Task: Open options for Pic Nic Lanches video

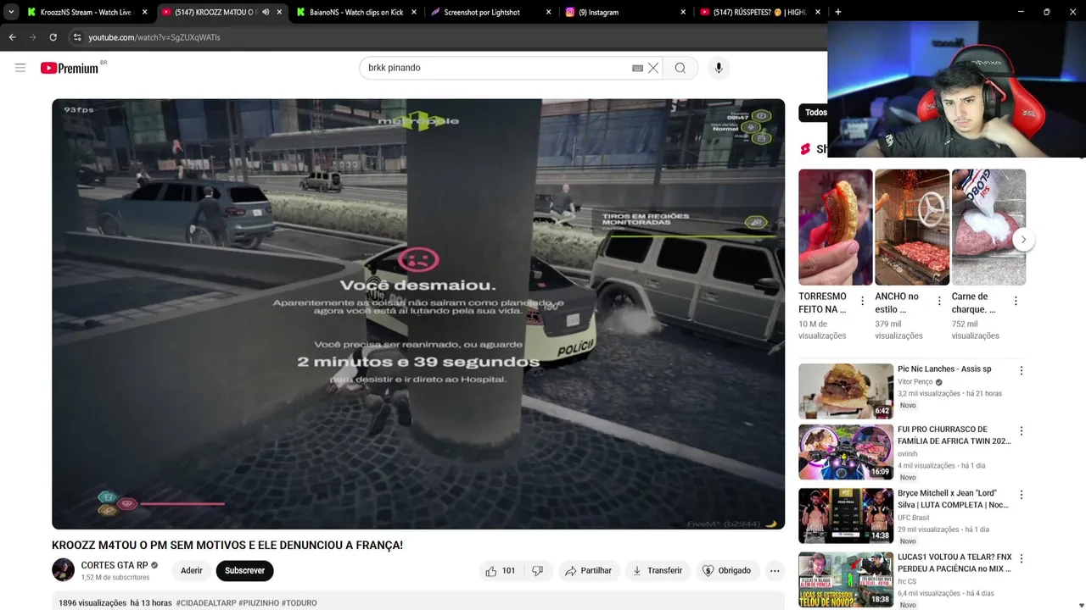Action: 1022,370
